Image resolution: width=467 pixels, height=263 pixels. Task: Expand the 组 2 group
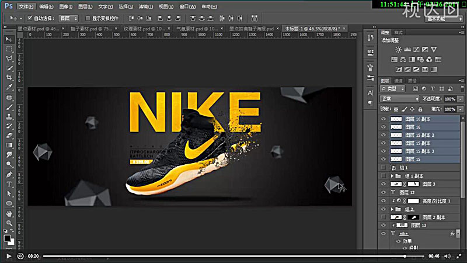[392, 209]
